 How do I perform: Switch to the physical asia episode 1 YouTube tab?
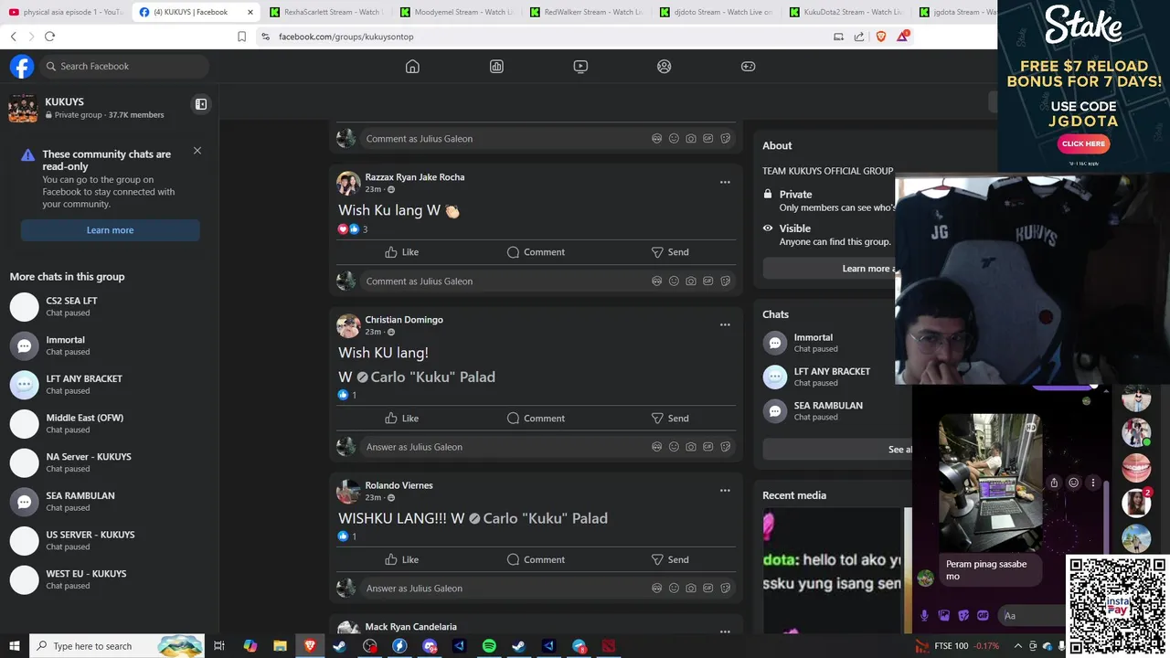(67, 12)
